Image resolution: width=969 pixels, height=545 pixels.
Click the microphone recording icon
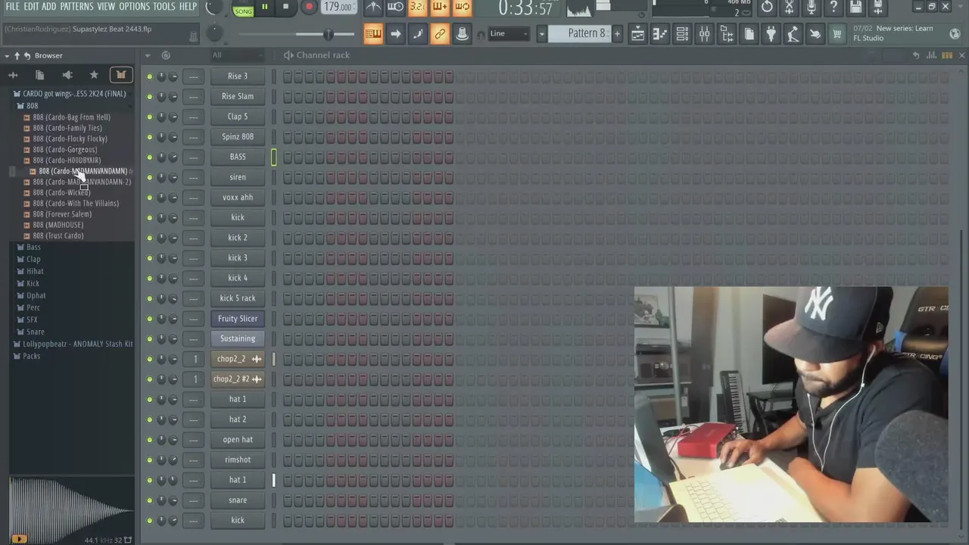(812, 8)
